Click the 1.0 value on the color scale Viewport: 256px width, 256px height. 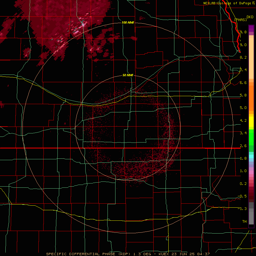click(243, 171)
